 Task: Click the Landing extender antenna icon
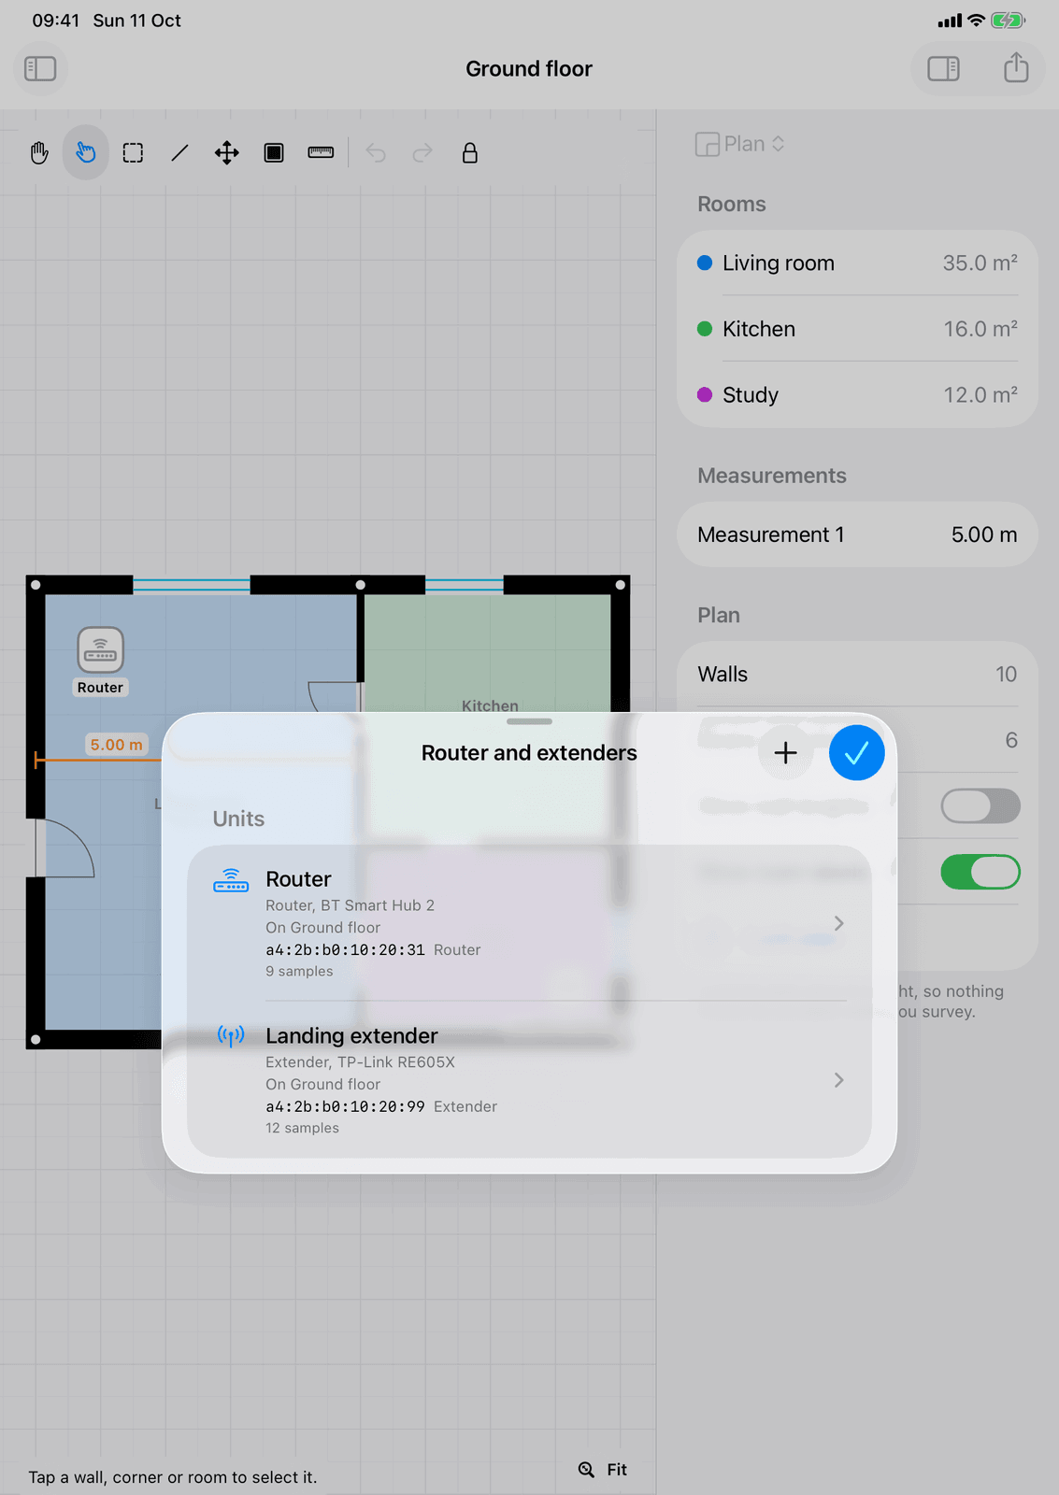pos(231,1035)
